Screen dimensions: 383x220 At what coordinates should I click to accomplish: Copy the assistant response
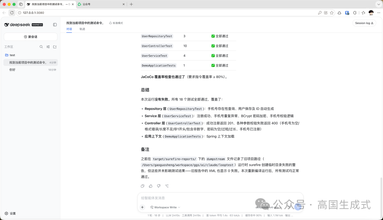[x=143, y=186]
